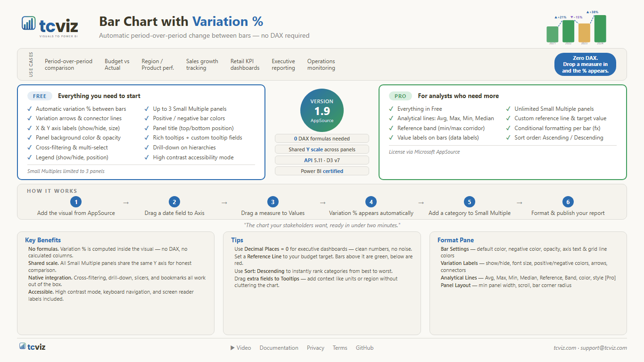Screen dimensions: 644x362
Task: Click the Version 1.9 AppSource circle badge
Action: pos(322,111)
